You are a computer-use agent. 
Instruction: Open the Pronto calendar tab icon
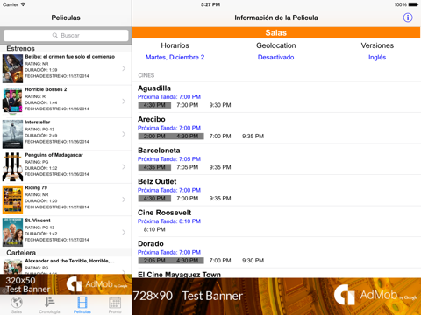(x=115, y=304)
